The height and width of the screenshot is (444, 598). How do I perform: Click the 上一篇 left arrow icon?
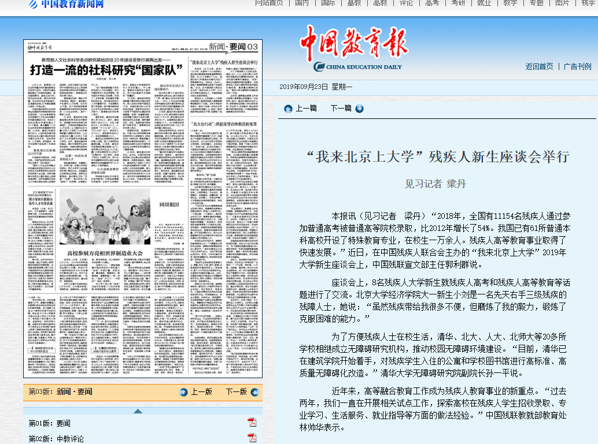pos(288,109)
